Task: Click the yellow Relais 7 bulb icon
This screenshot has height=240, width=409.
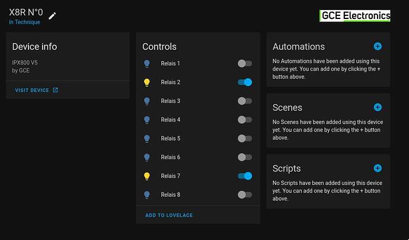Action: (x=147, y=177)
